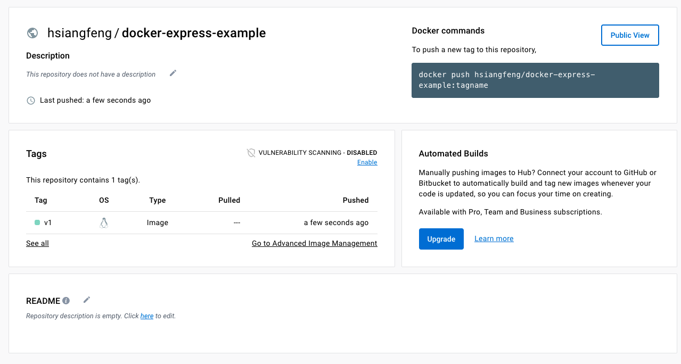The height and width of the screenshot is (364, 681).
Task: Select the v1 tag name
Action: pos(48,222)
